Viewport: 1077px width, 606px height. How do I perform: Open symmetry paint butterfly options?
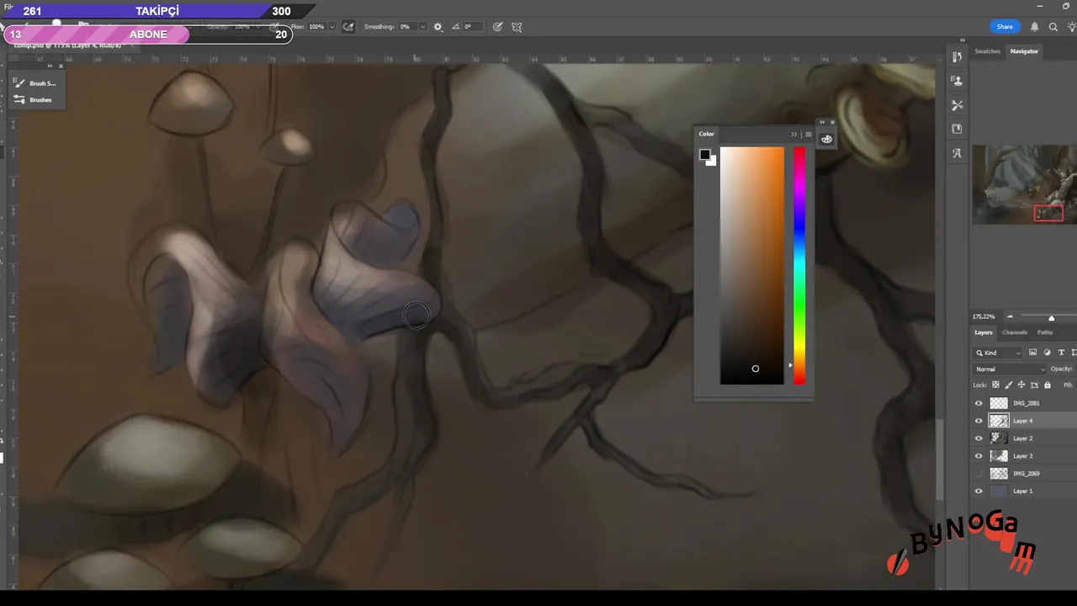pyautogui.click(x=517, y=27)
